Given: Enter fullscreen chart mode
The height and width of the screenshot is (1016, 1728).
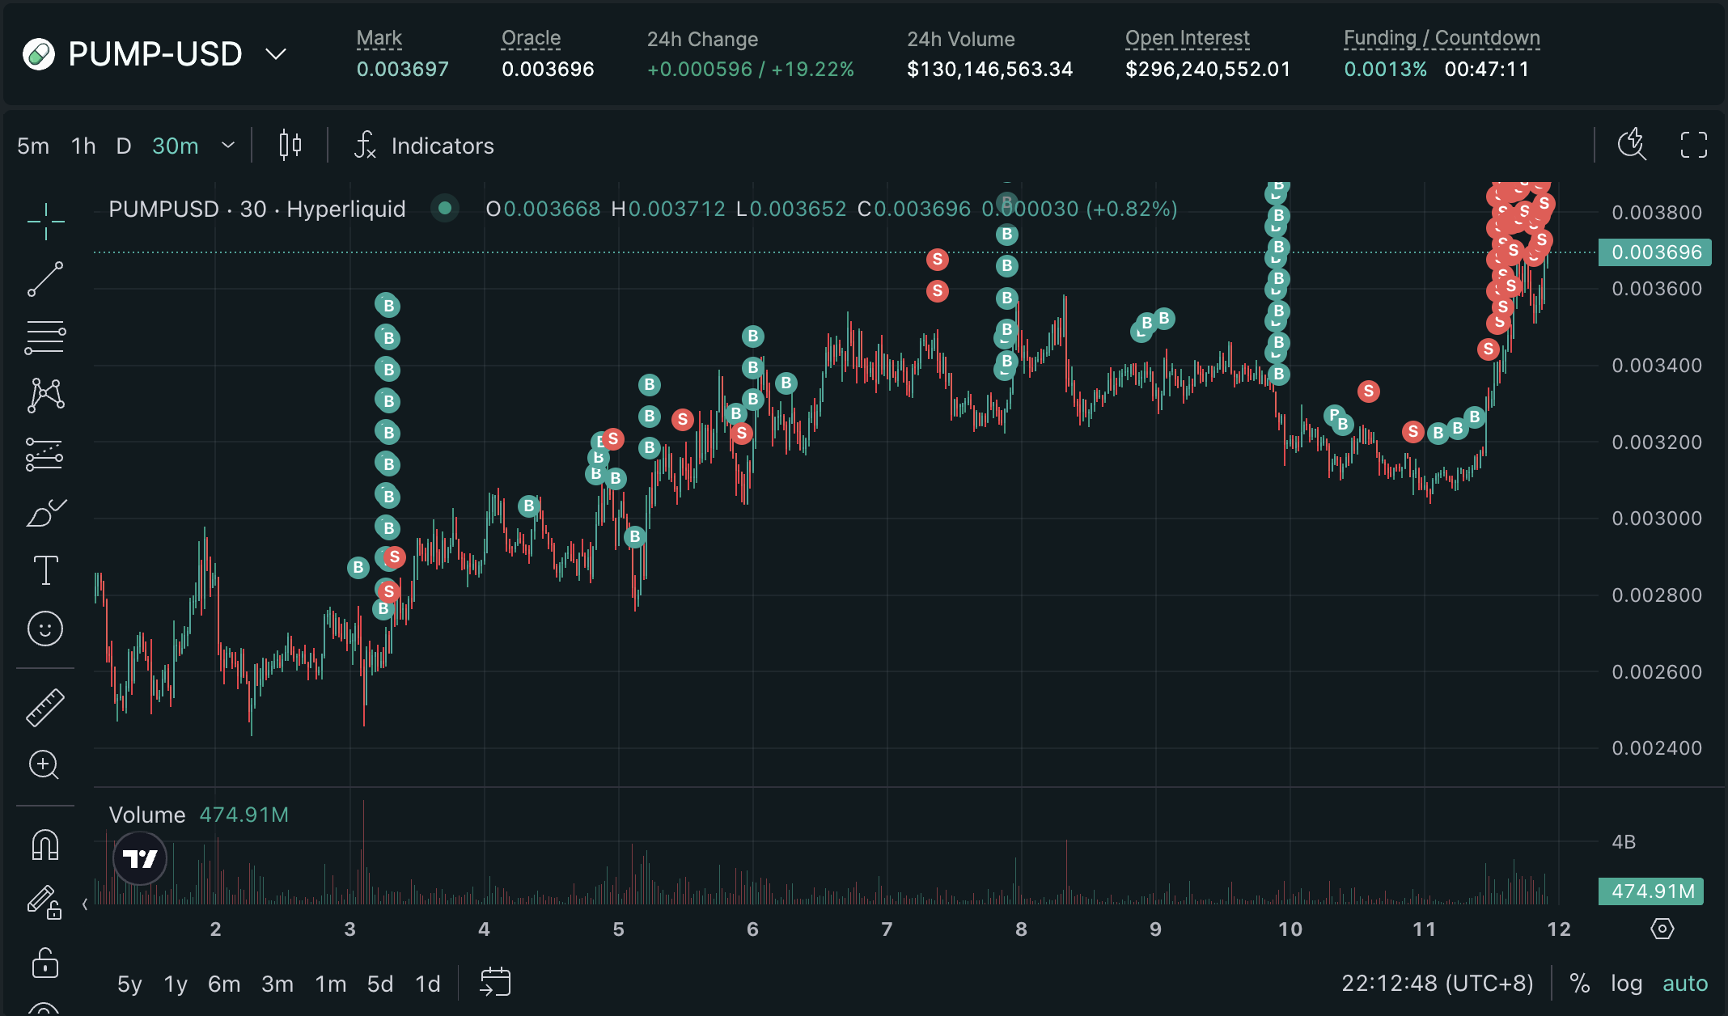Looking at the screenshot, I should pyautogui.click(x=1693, y=145).
